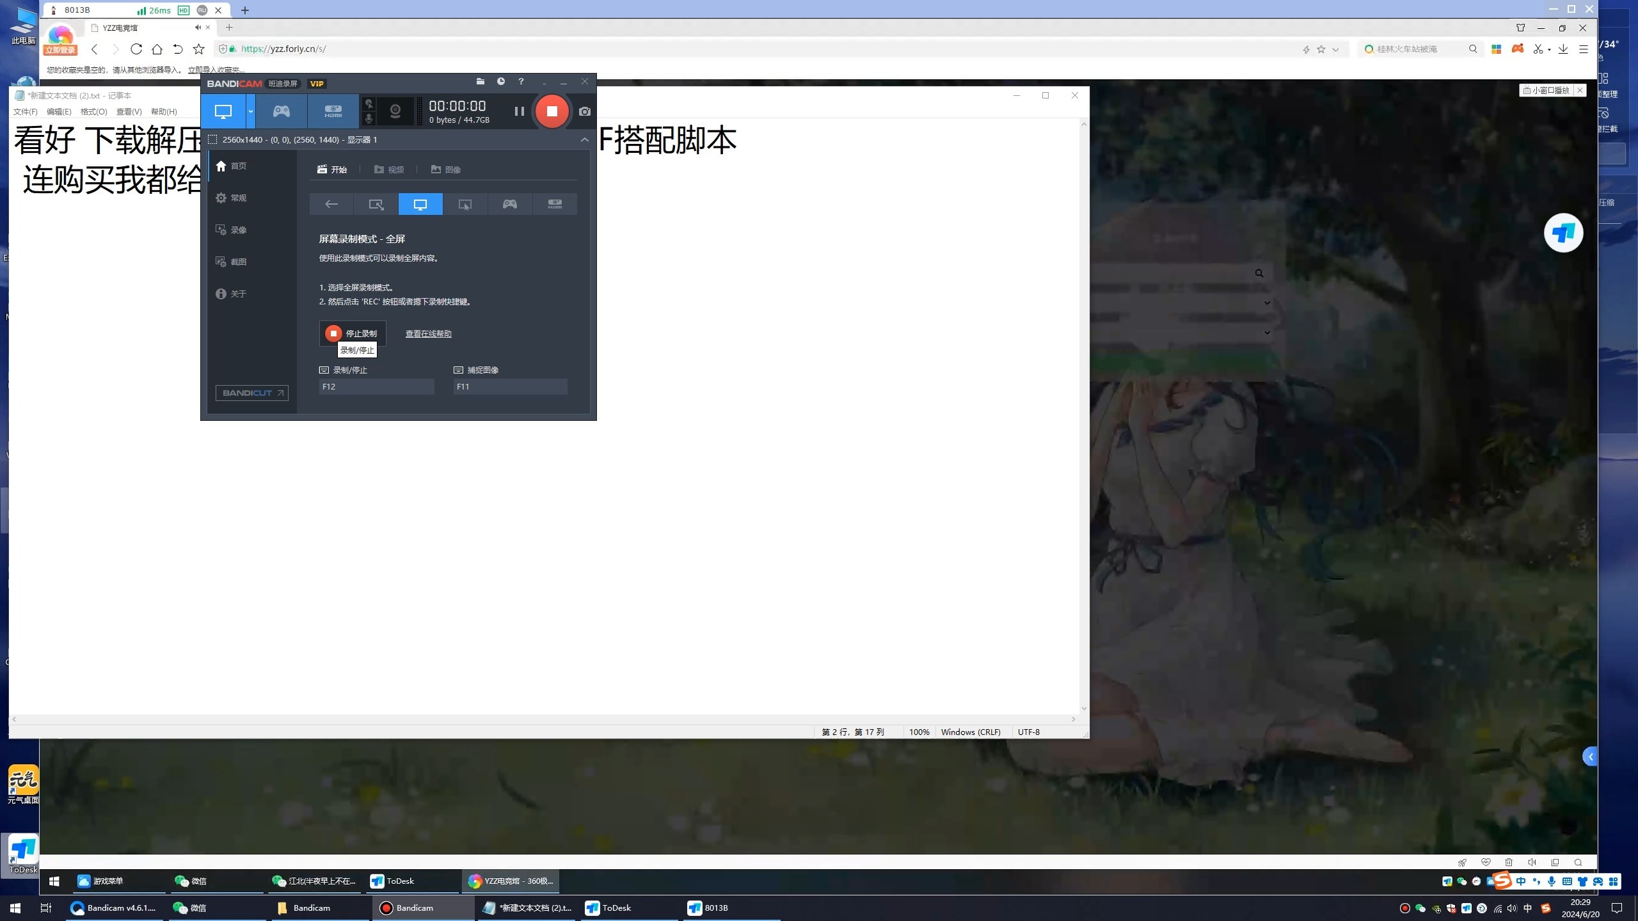This screenshot has width=1638, height=921.
Task: Open 格式(O) menu in Notepad
Action: [x=94, y=112]
